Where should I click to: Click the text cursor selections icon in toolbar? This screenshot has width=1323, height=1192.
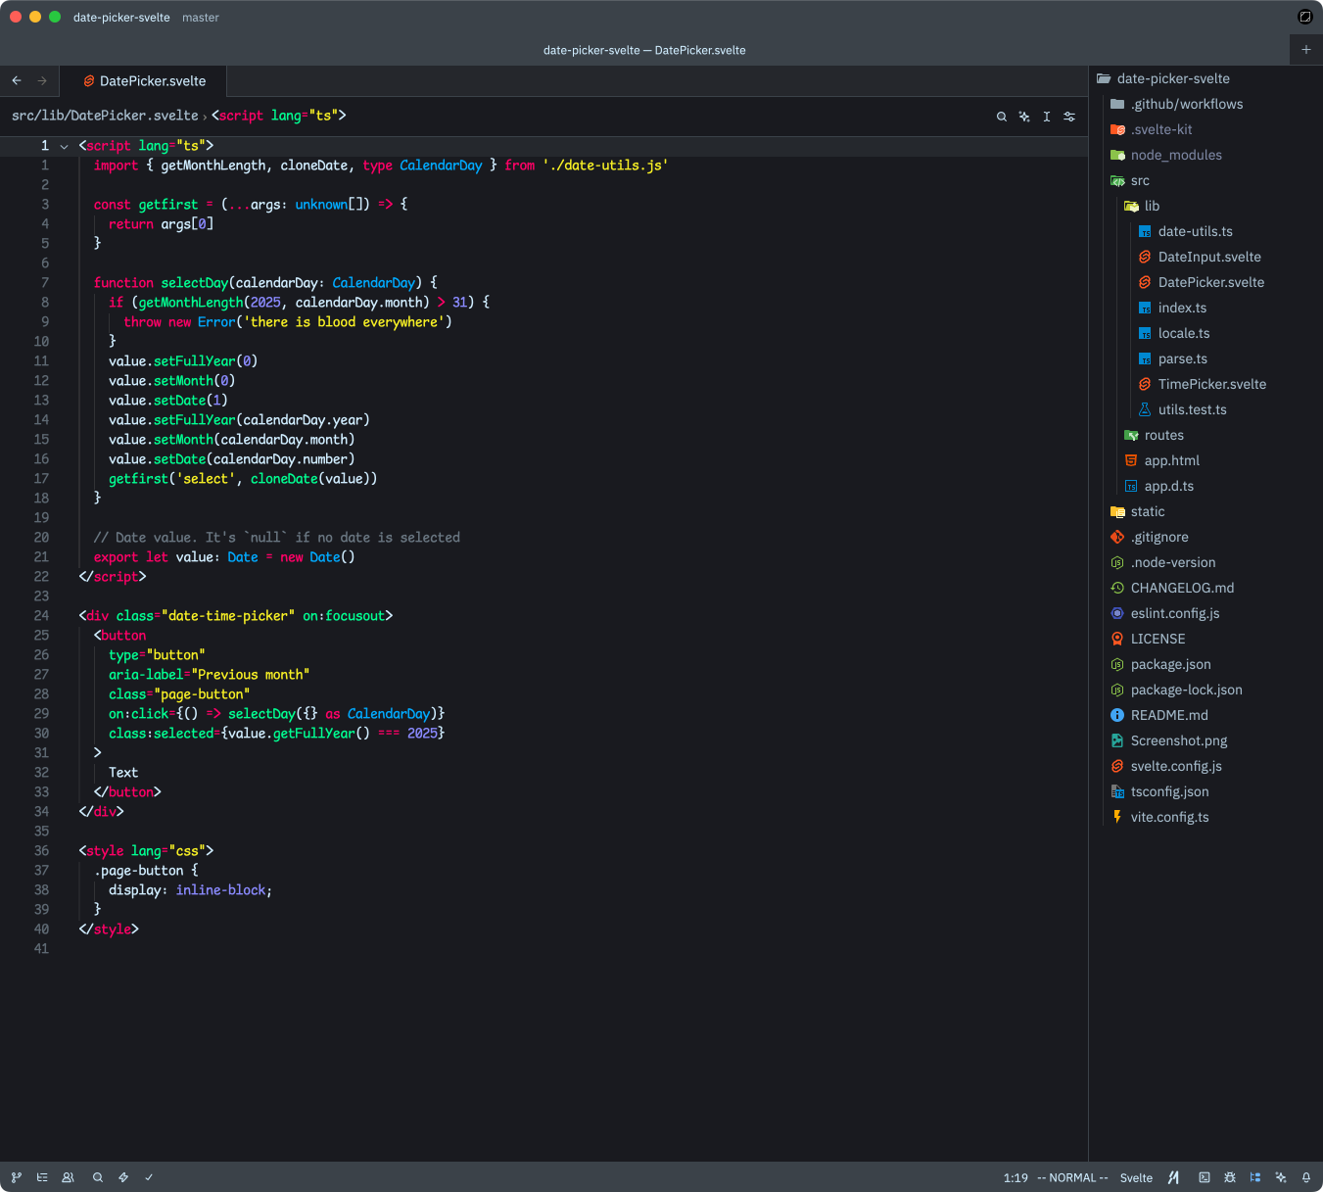point(1047,117)
